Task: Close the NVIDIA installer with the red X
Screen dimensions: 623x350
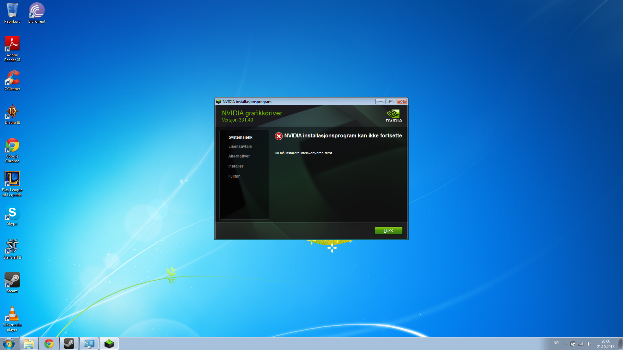Action: coord(402,102)
